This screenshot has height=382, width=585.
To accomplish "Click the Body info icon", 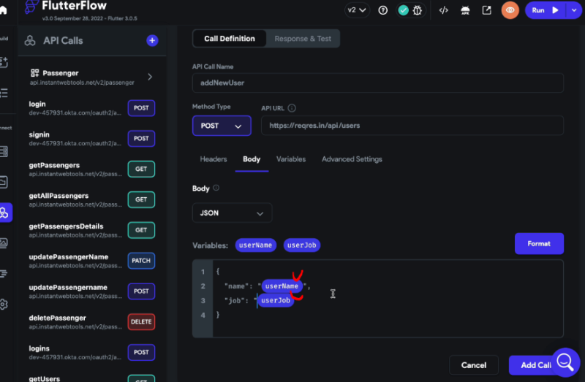I will (216, 188).
